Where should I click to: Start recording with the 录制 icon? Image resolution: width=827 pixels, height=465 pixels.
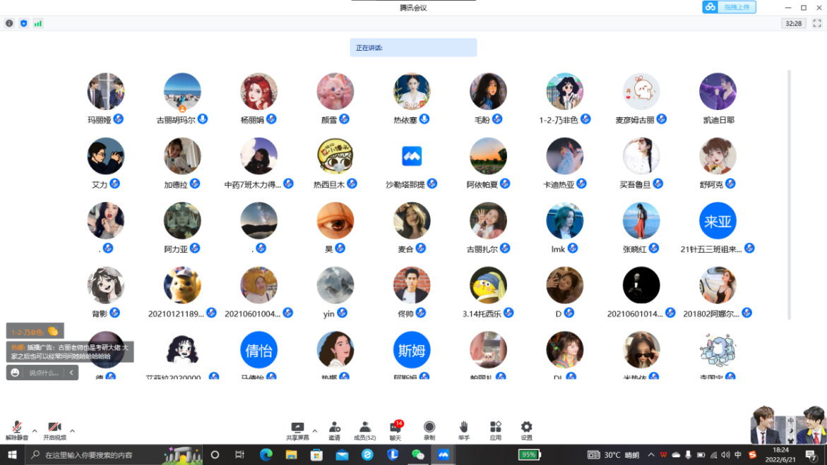[429, 428]
